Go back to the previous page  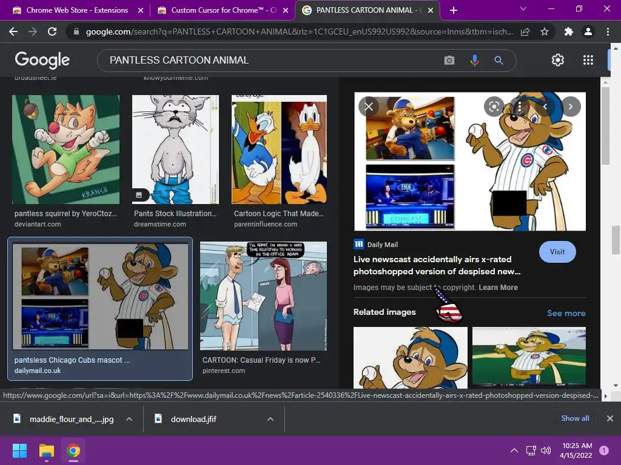tap(13, 31)
